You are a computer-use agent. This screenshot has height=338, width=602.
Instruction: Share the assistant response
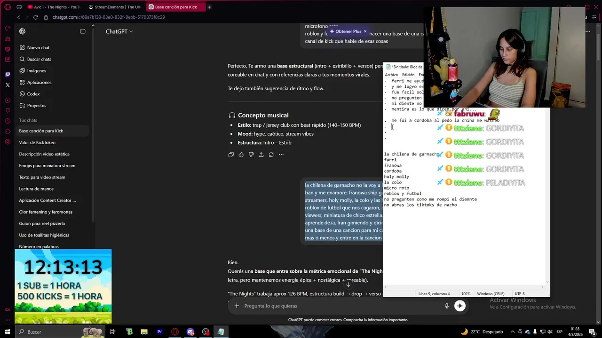coord(261,154)
